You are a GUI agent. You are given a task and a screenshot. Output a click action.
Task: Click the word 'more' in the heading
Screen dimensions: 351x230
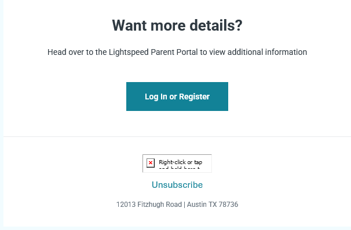click(168, 25)
